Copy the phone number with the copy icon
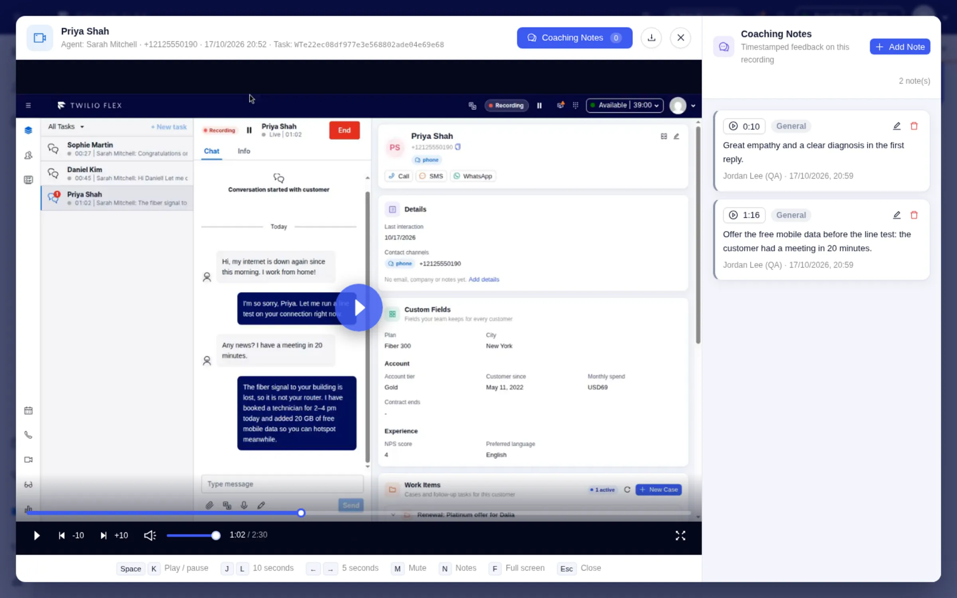Image resolution: width=957 pixels, height=598 pixels. point(458,147)
